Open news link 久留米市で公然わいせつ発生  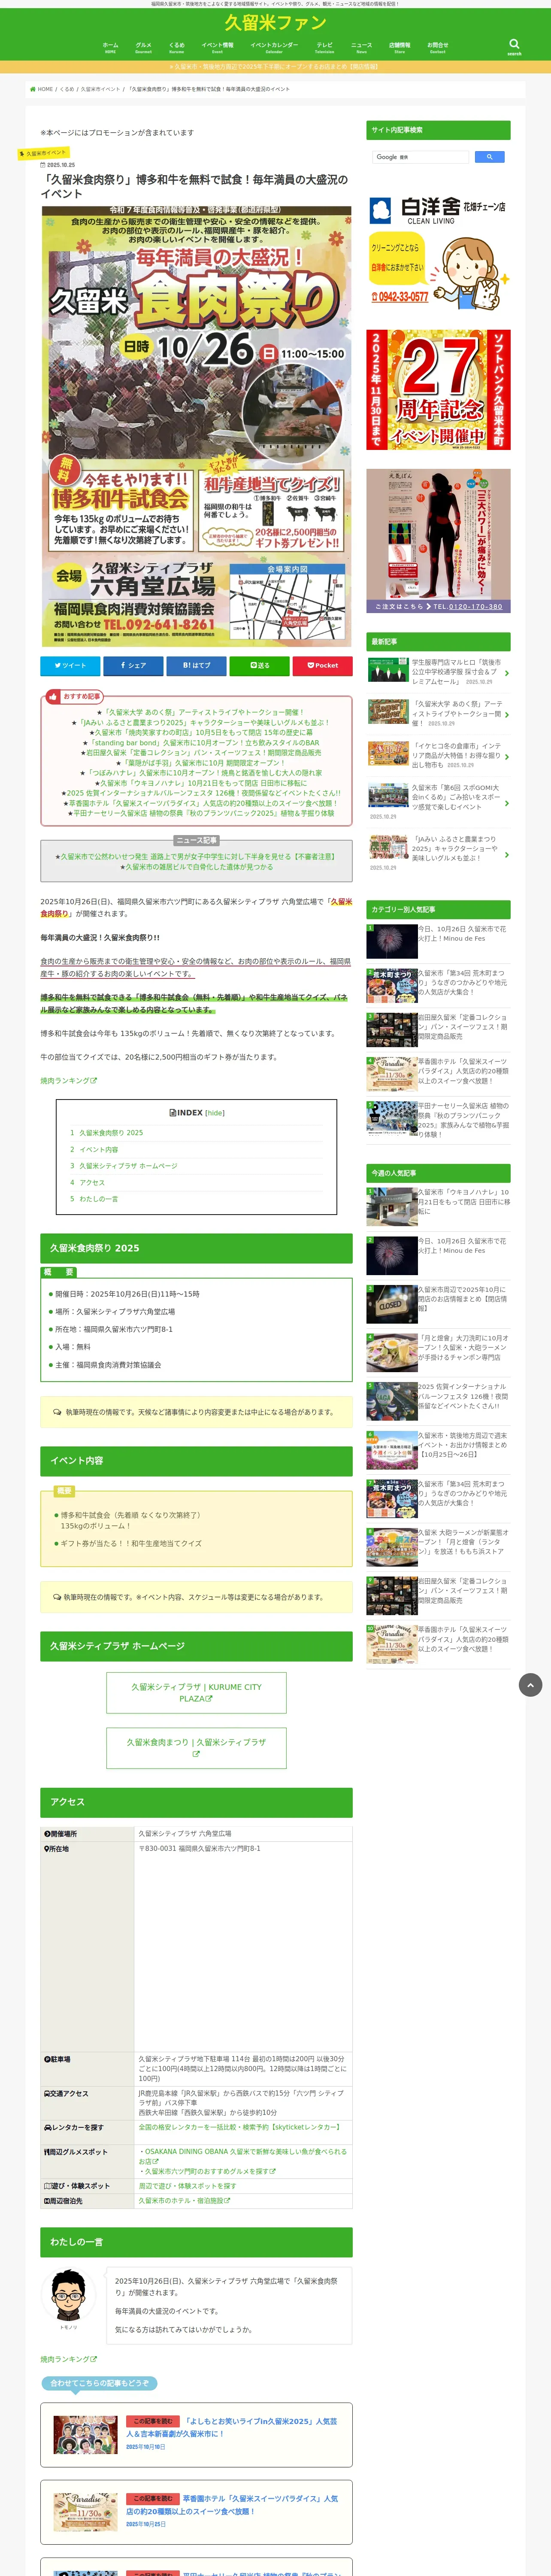[197, 856]
